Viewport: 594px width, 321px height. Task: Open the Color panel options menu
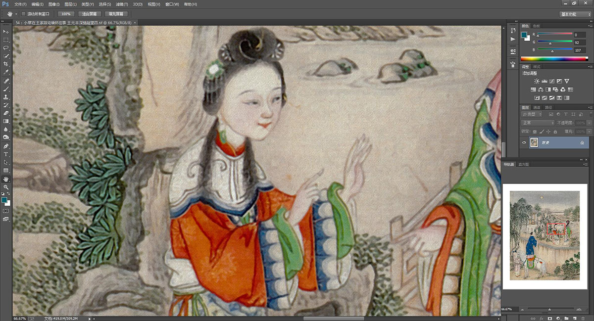(589, 26)
